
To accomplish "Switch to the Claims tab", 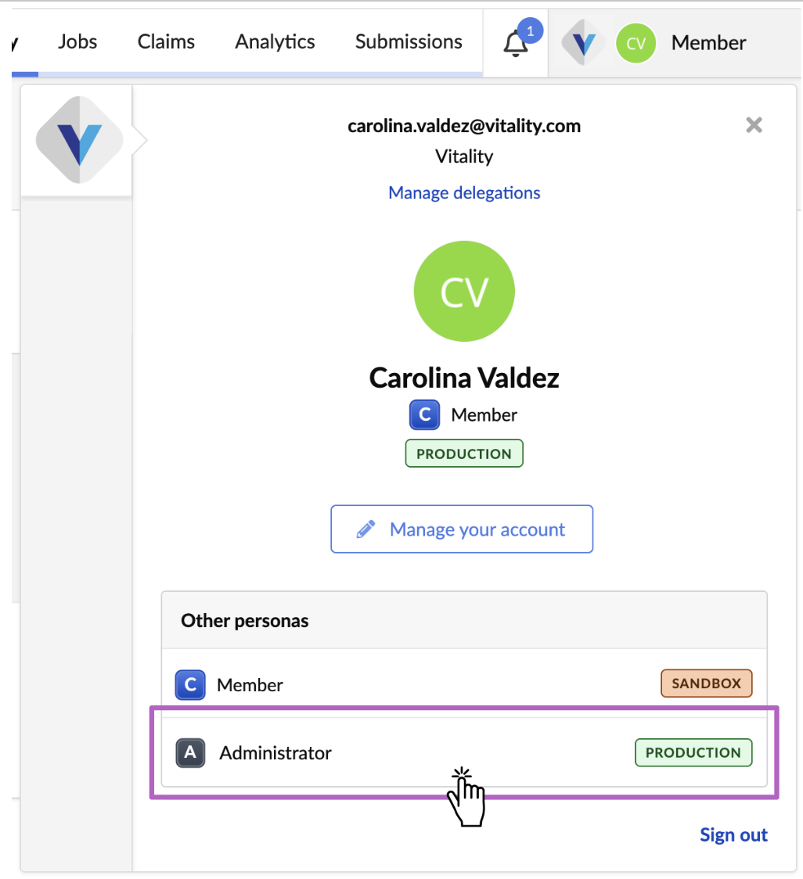I will coord(166,41).
